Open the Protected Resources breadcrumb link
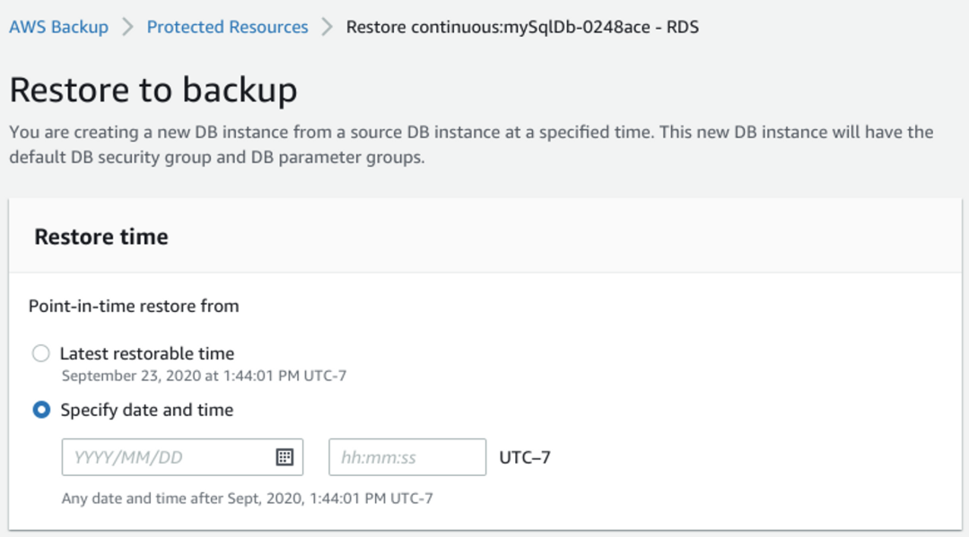The image size is (969, 537). pyautogui.click(x=227, y=27)
